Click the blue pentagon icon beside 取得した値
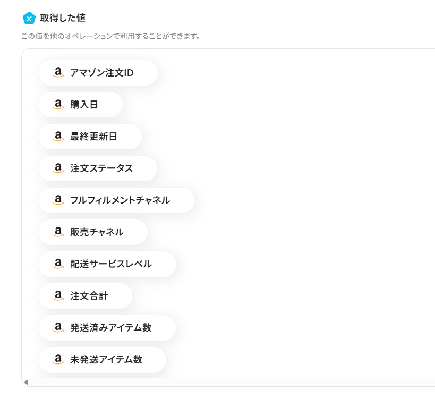This screenshot has width=435, height=406. point(29,19)
